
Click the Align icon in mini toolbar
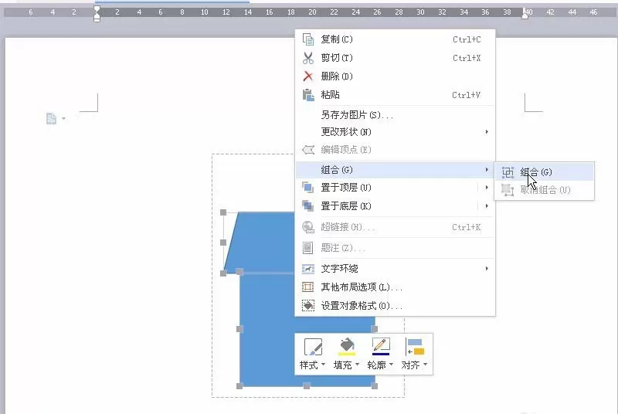(x=415, y=347)
